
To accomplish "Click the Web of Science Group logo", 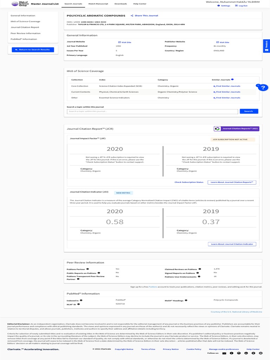I will pyautogui.click(x=20, y=4).
